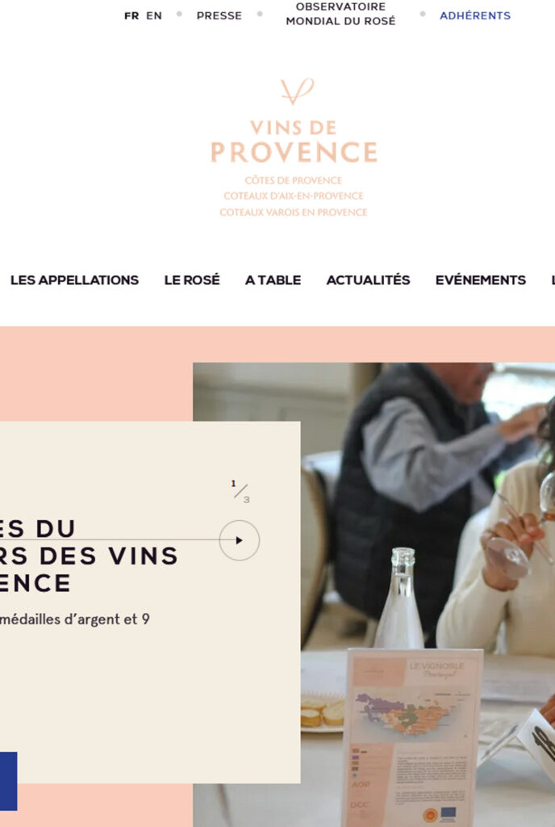
Task: Click the Côtes de Provence logo text
Action: coord(294,180)
